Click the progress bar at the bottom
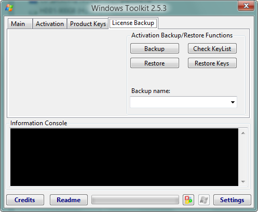 pyautogui.click(x=135, y=200)
